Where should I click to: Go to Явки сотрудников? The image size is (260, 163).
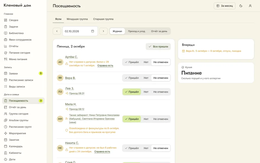(x=23, y=40)
